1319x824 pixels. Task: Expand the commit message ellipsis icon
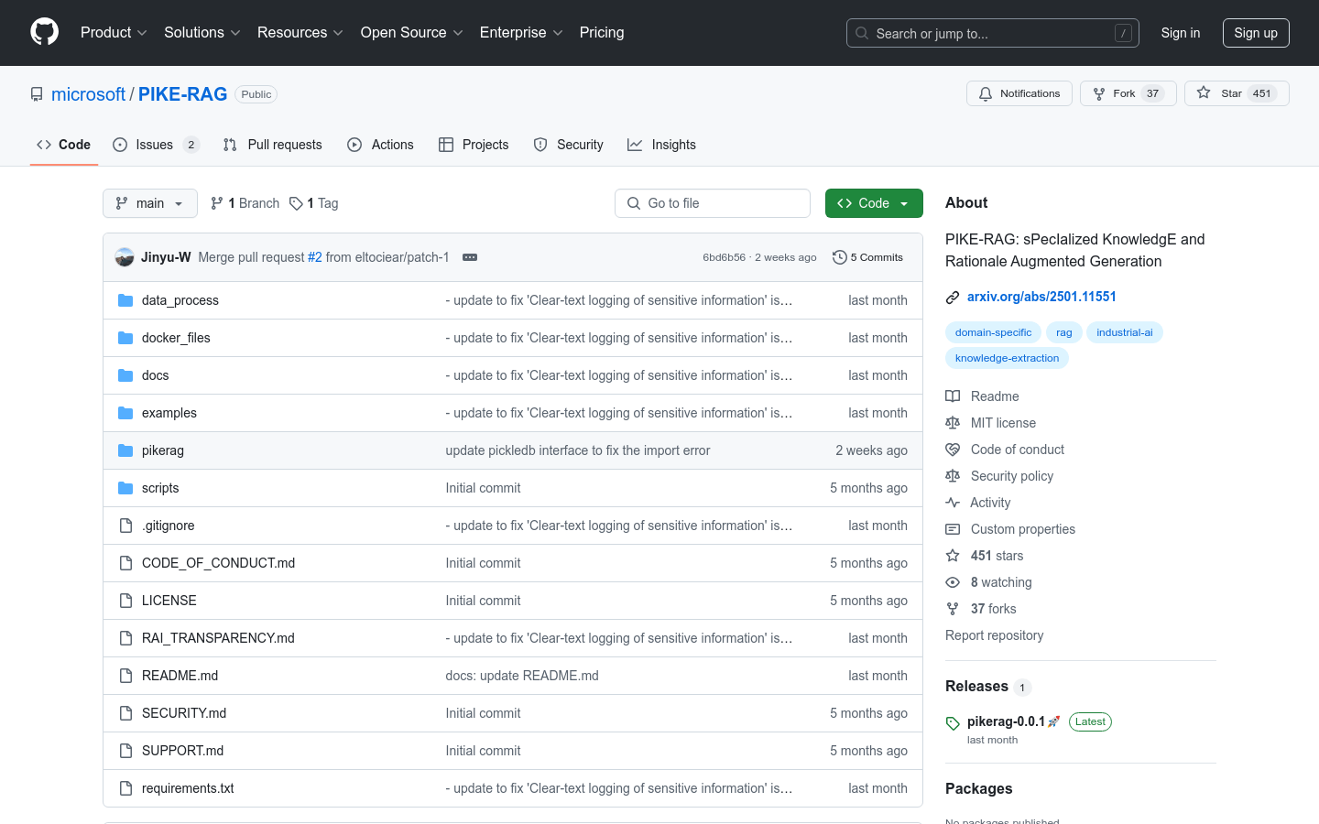pos(470,257)
